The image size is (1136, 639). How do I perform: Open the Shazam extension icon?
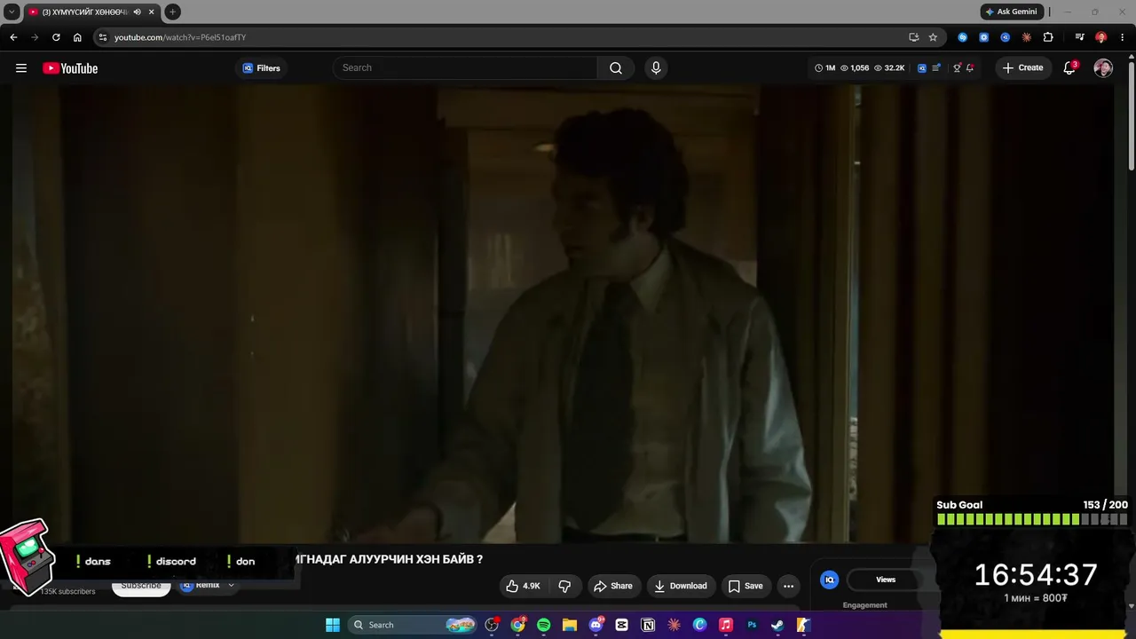pos(963,37)
